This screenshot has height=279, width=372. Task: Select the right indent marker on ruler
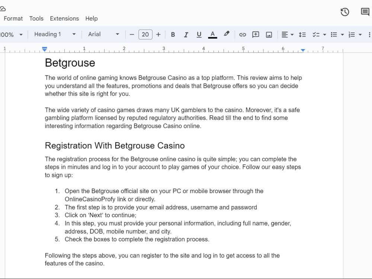pyautogui.click(x=303, y=50)
